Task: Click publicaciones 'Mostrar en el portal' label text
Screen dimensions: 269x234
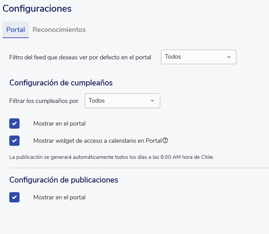Action: pyautogui.click(x=59, y=197)
